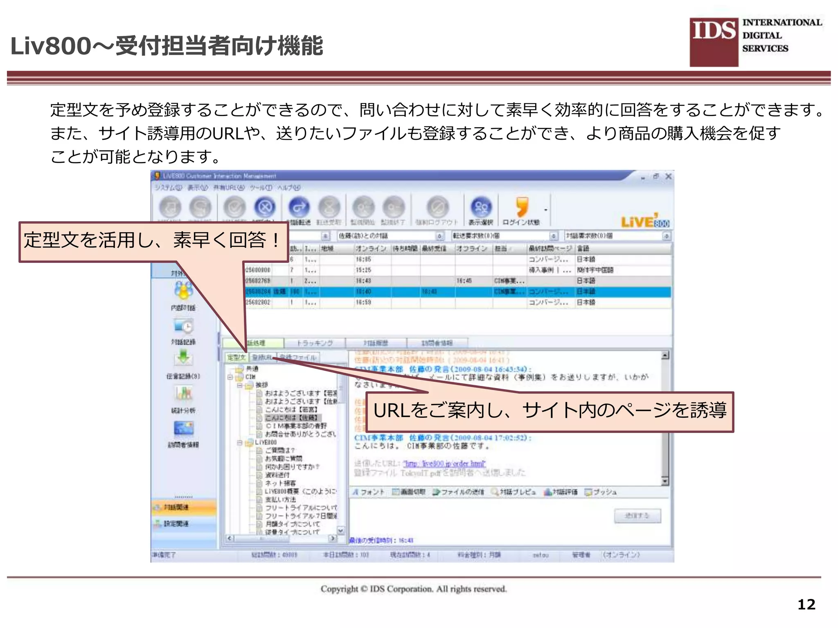Open the 表示 menu
Screen dimensions: 838x628
198,188
